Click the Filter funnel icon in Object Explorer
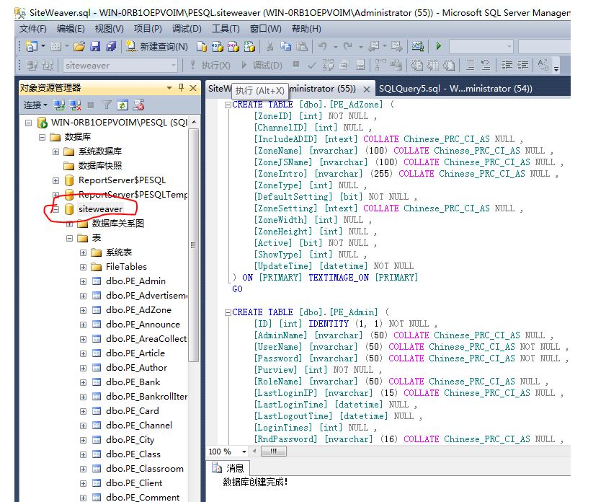This screenshot has width=606, height=502. click(107, 105)
